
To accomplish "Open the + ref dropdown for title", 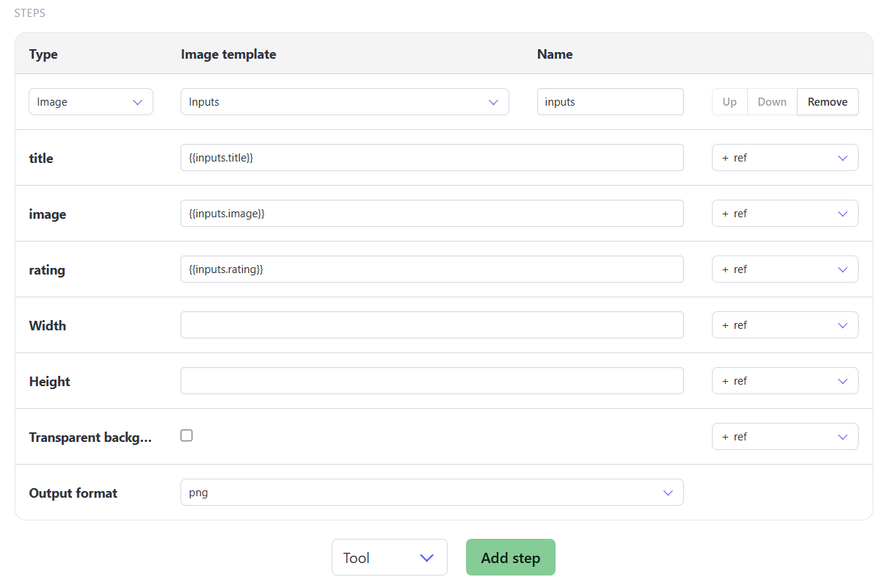I will [x=785, y=158].
